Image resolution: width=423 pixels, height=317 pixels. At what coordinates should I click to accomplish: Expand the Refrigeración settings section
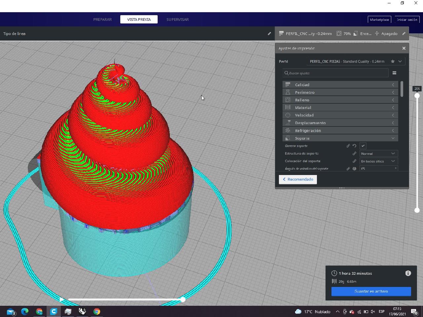340,130
